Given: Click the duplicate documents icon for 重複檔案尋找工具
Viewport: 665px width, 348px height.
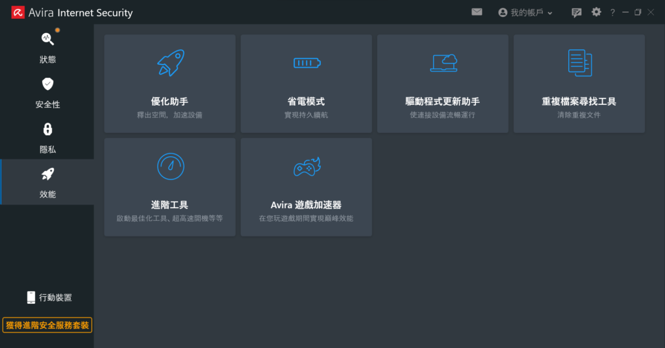Looking at the screenshot, I should click(580, 63).
